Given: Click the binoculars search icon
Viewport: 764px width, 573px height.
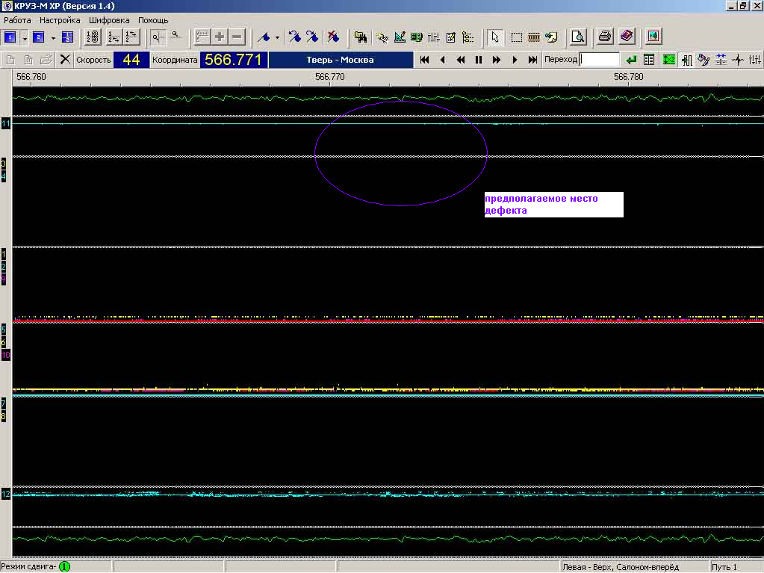Looking at the screenshot, I should (361, 37).
